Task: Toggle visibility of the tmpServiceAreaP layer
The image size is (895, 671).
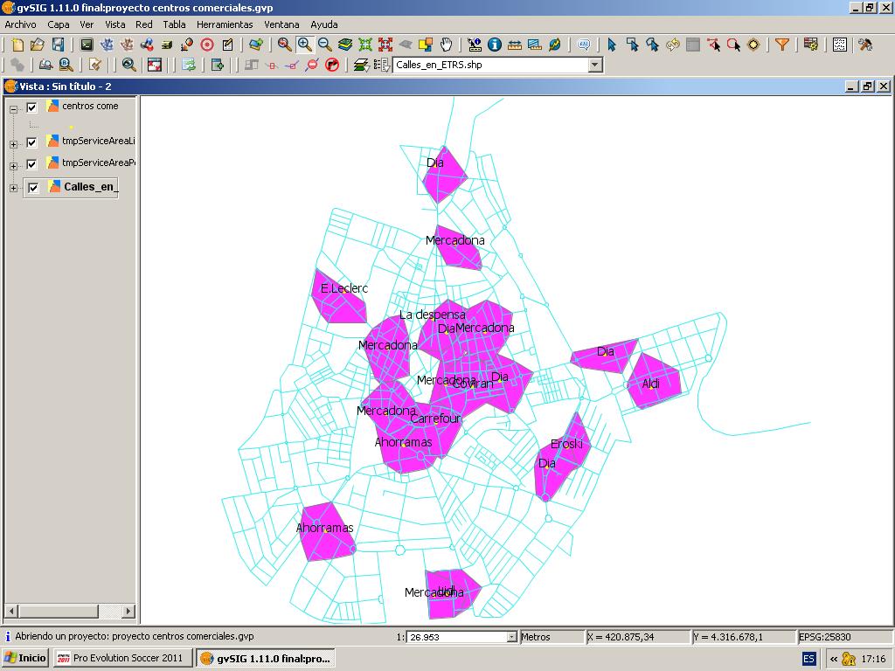Action: pos(32,164)
